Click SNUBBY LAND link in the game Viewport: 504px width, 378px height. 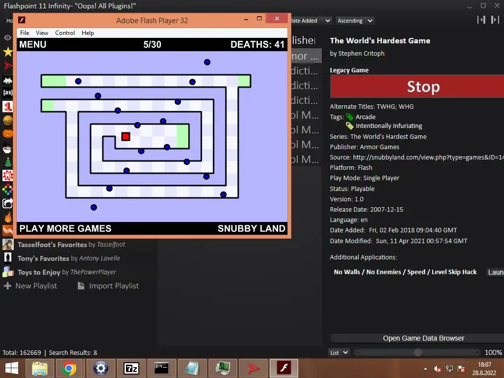tap(252, 228)
